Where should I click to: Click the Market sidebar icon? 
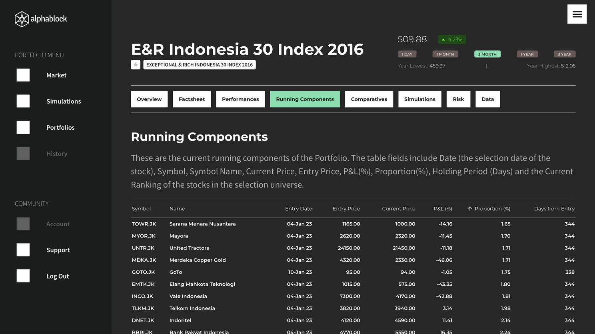click(x=23, y=75)
